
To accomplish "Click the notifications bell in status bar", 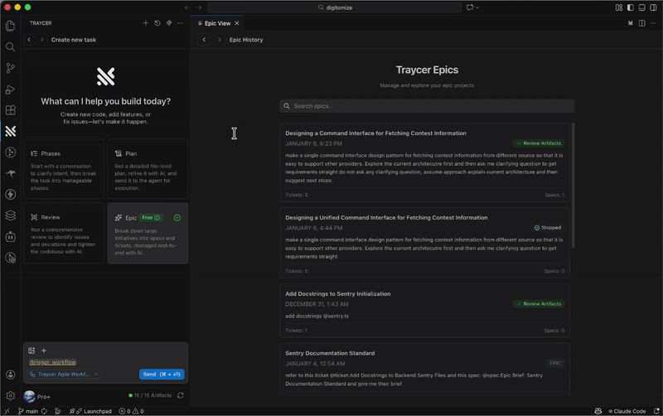I will click(656, 411).
